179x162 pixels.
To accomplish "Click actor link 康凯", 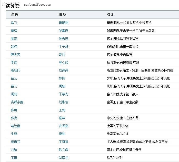I will point(62,134).
